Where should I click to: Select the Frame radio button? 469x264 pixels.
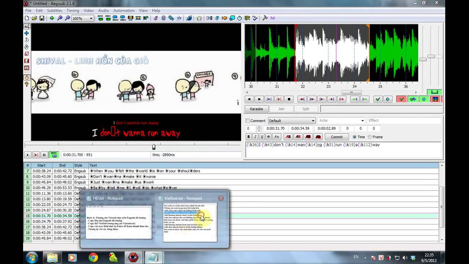(369, 137)
